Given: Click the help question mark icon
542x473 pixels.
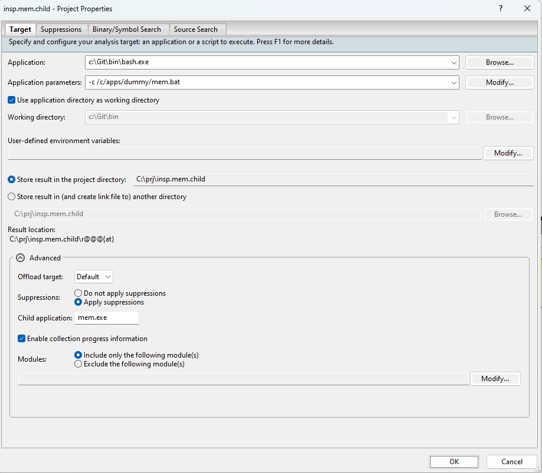Looking at the screenshot, I should tap(501, 9).
